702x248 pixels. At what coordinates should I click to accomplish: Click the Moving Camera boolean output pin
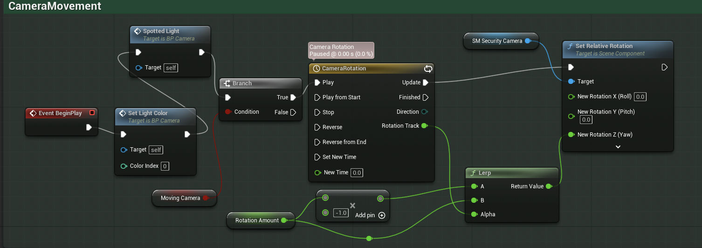[205, 198]
